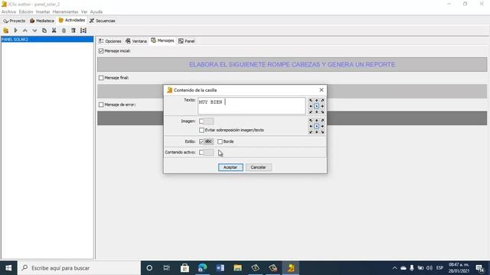Image resolution: width=490 pixels, height=275 pixels.
Task: Paste activity using the clipboard toolbar icon
Action: (x=64, y=31)
